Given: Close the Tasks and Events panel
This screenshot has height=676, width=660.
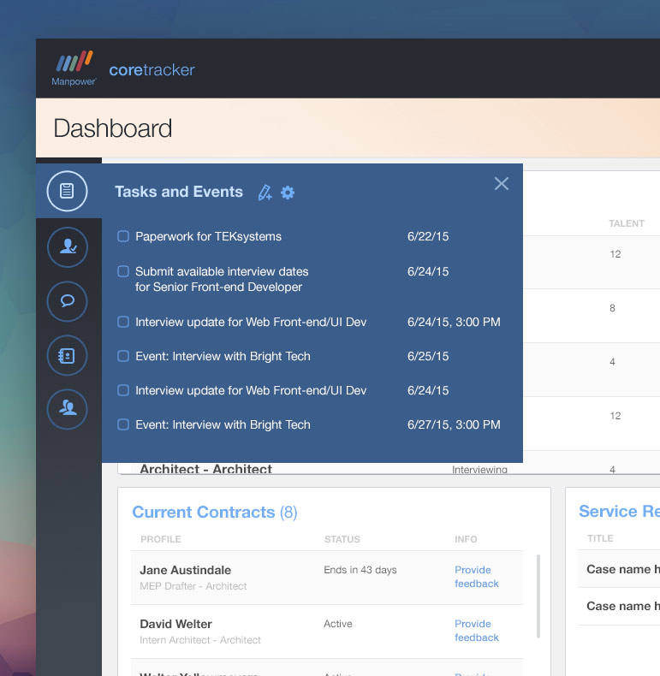Looking at the screenshot, I should click(x=502, y=184).
